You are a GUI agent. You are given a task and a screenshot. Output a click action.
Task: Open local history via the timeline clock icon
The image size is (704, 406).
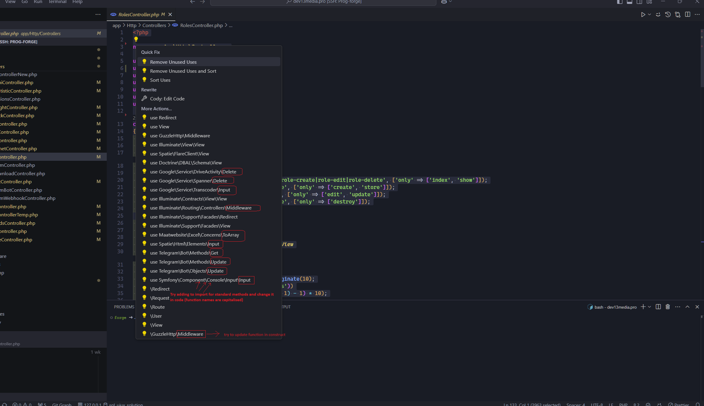coord(668,14)
